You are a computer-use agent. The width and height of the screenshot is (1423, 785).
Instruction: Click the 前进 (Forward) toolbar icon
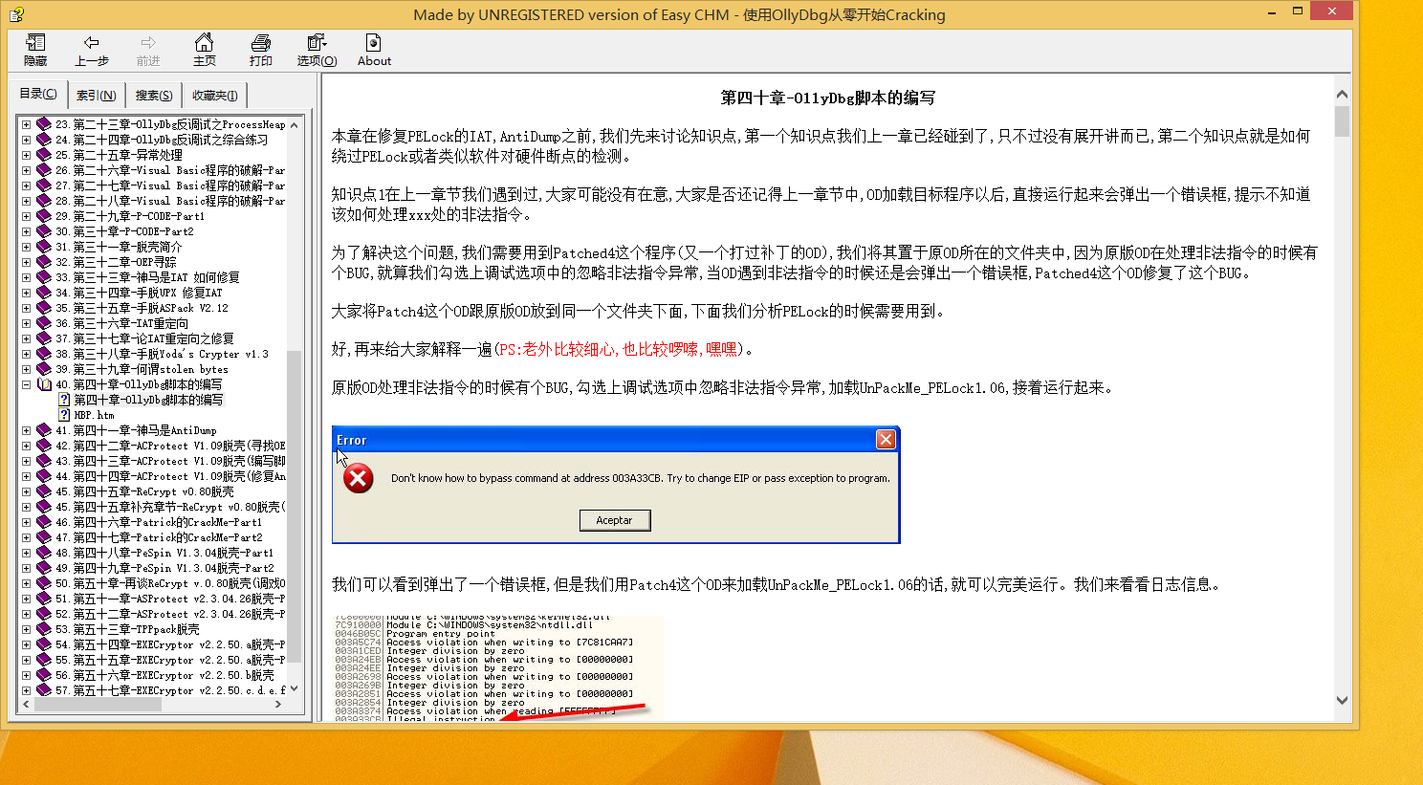point(147,50)
